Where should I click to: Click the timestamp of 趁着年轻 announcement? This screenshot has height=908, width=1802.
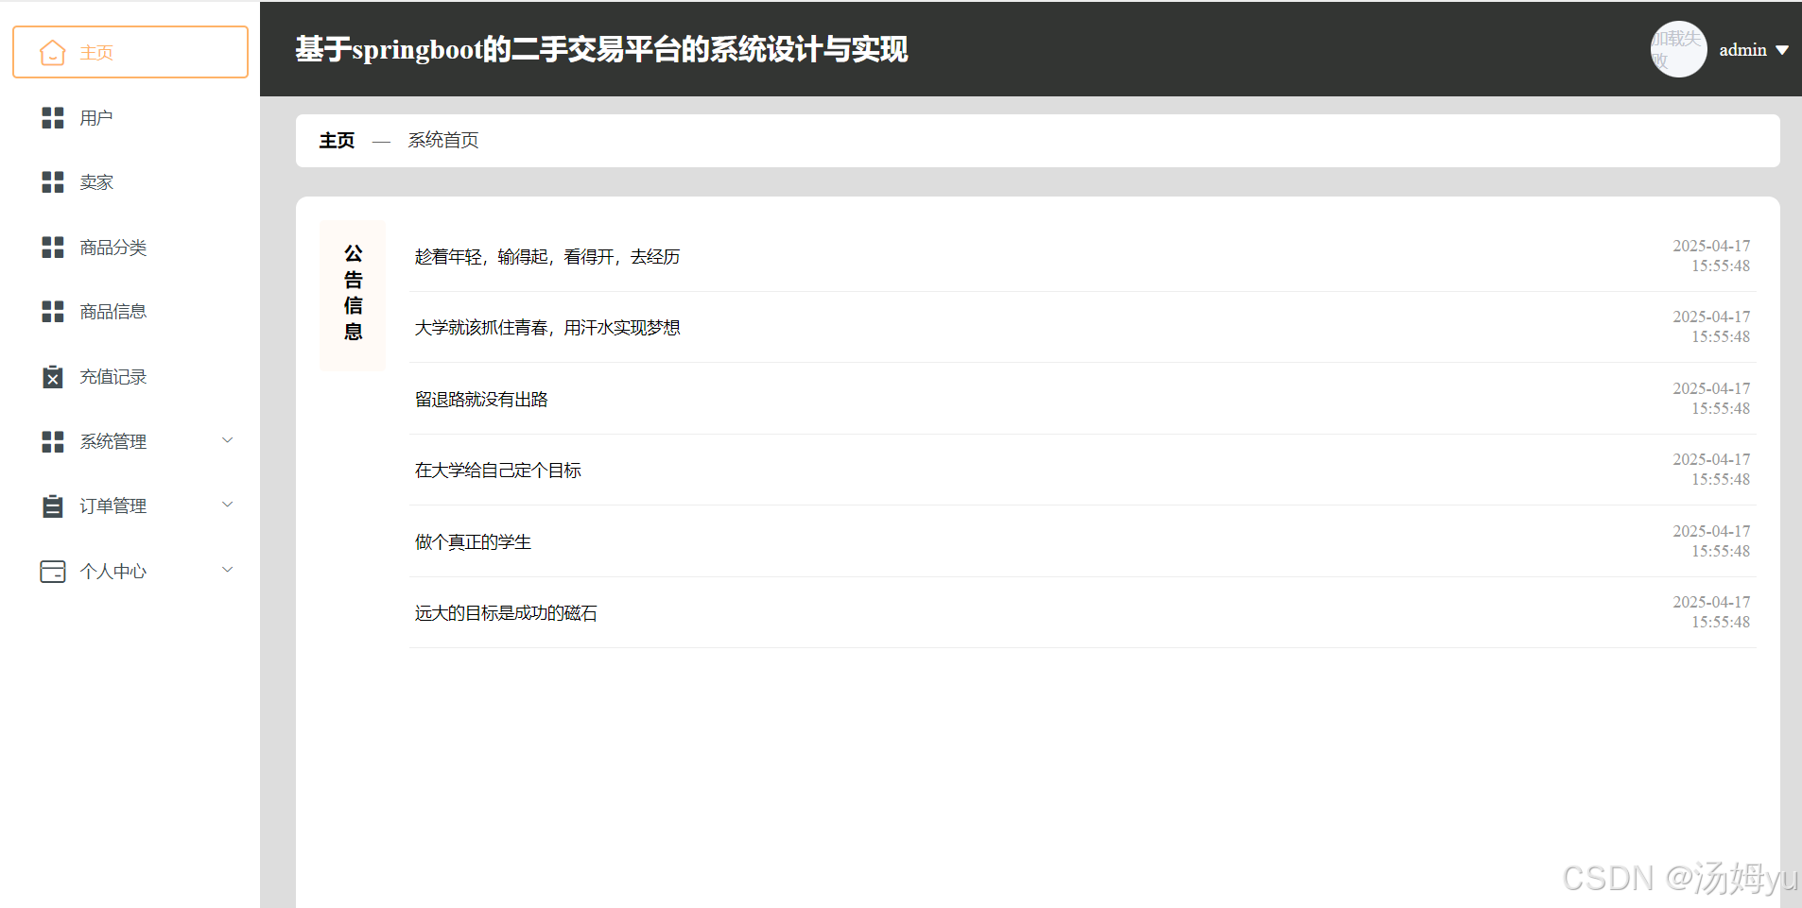coord(1711,256)
